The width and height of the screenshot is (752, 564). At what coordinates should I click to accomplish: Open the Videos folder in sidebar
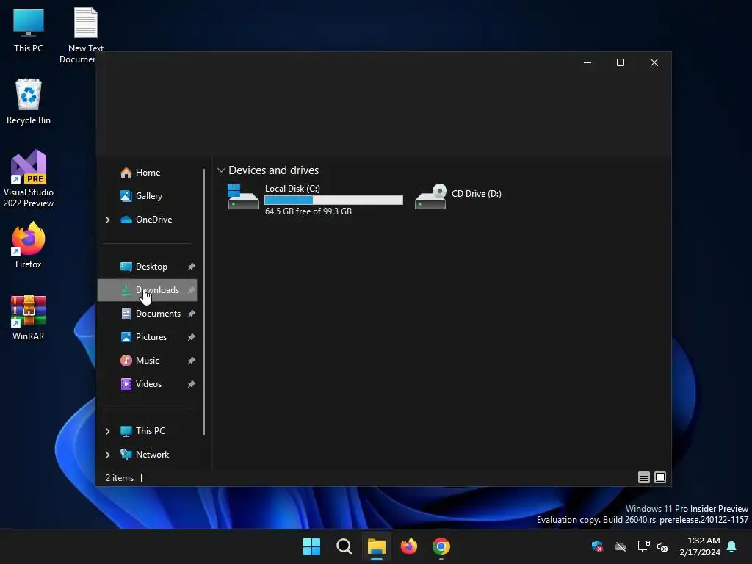pyautogui.click(x=147, y=383)
